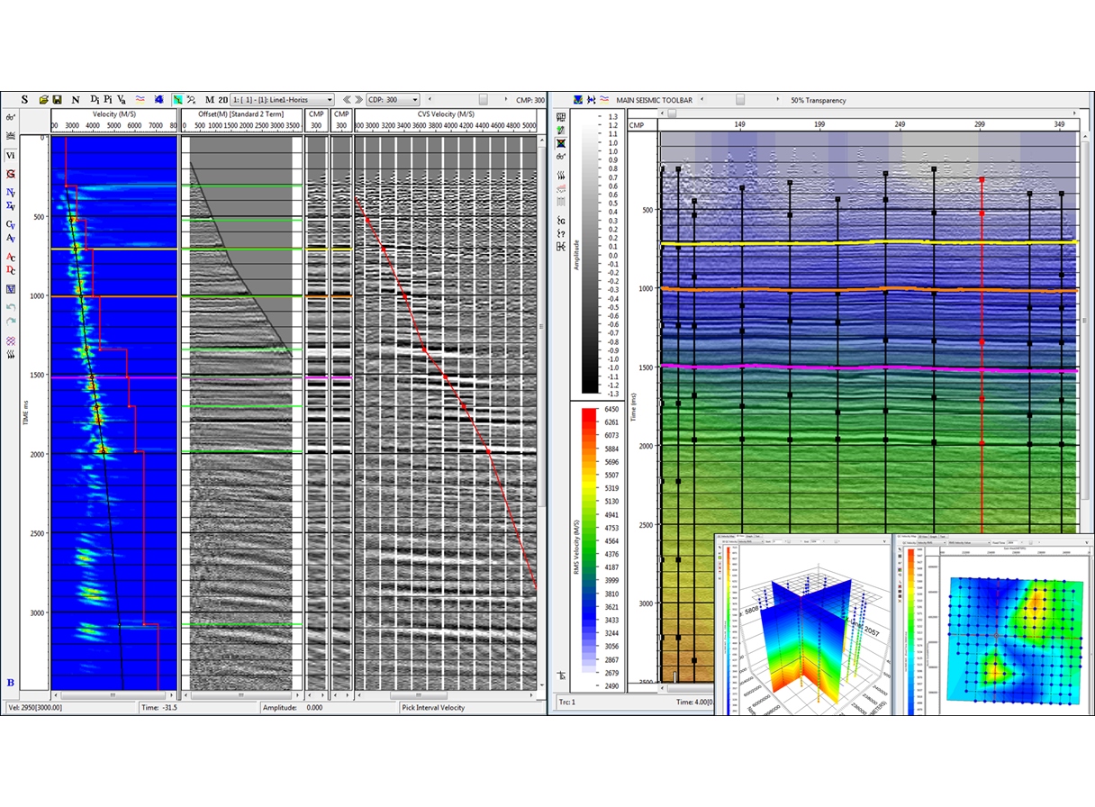Select the Cv sidebar icon
Image resolution: width=1095 pixels, height=807 pixels.
10,225
